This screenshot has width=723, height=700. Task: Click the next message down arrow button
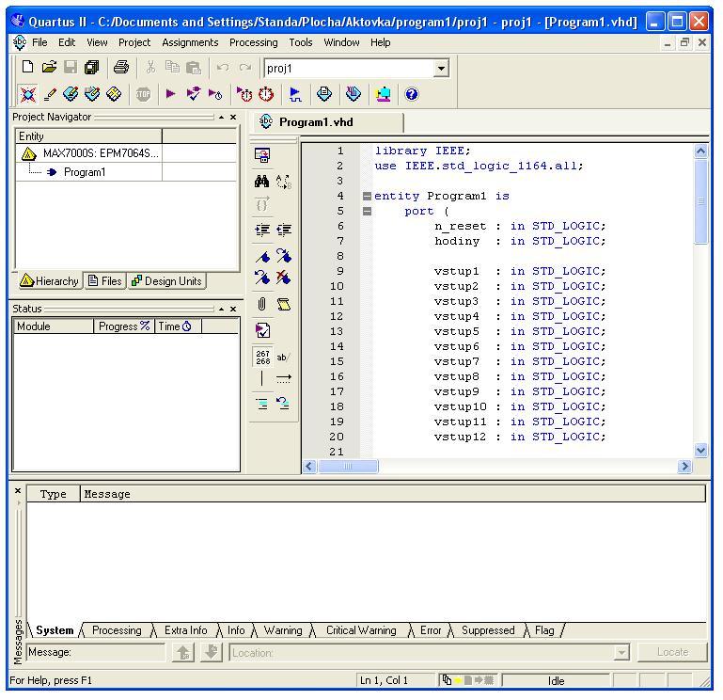pyautogui.click(x=212, y=652)
